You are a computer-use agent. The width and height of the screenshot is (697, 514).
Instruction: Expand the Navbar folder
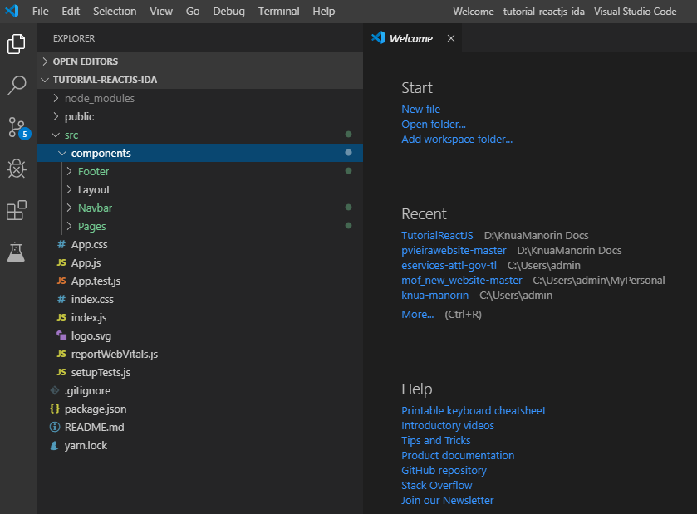pos(199,208)
